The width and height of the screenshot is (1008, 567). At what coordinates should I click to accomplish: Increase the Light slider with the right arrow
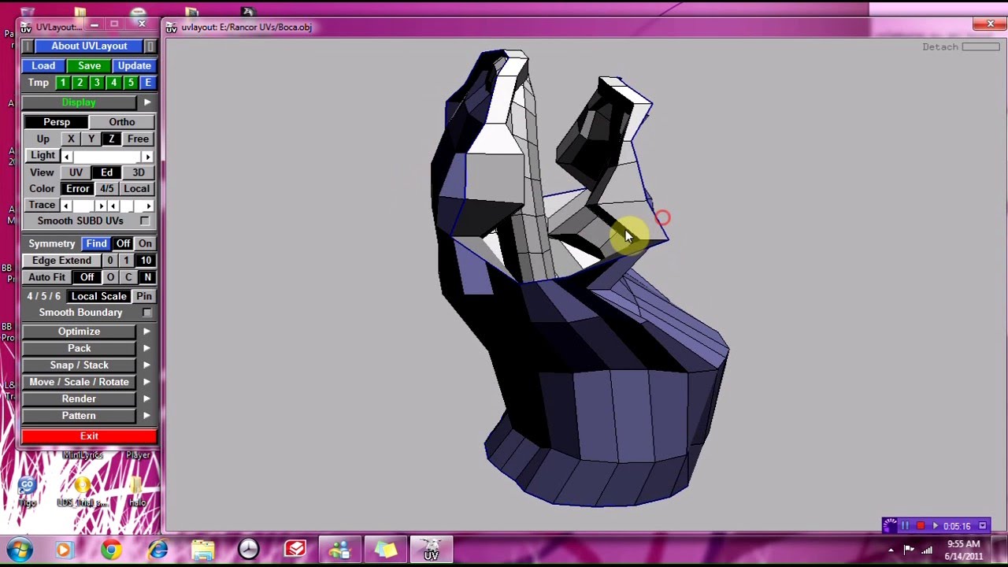tap(147, 157)
